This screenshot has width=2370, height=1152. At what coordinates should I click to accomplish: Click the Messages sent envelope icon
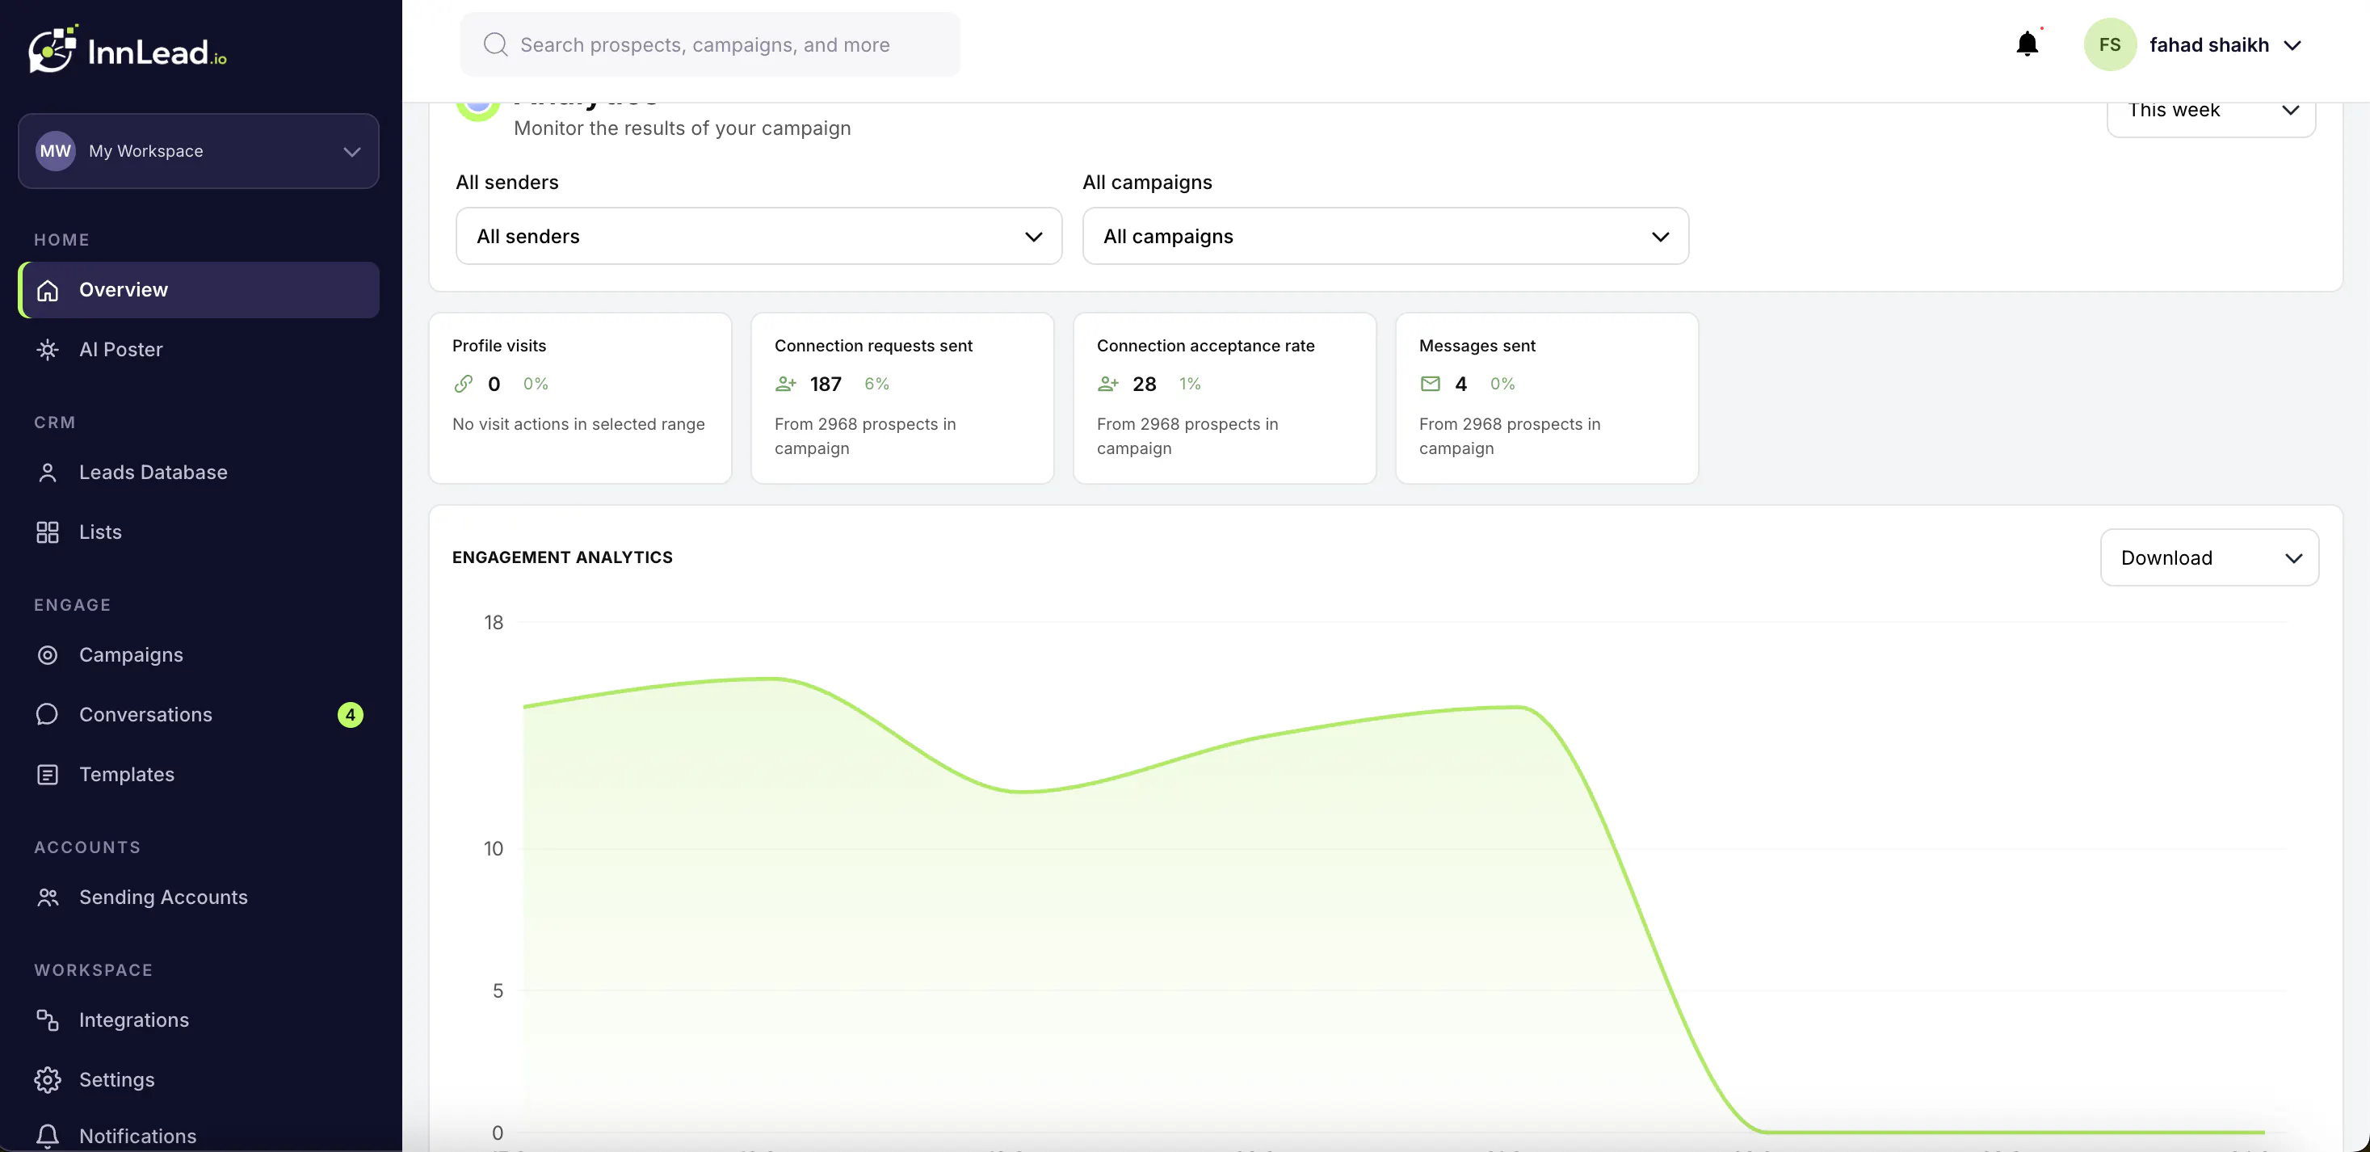[x=1431, y=384]
